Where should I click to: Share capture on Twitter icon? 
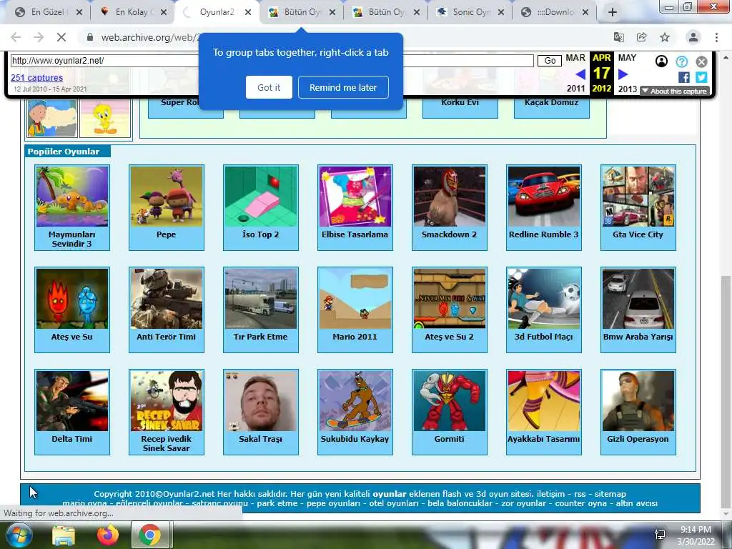coord(701,77)
